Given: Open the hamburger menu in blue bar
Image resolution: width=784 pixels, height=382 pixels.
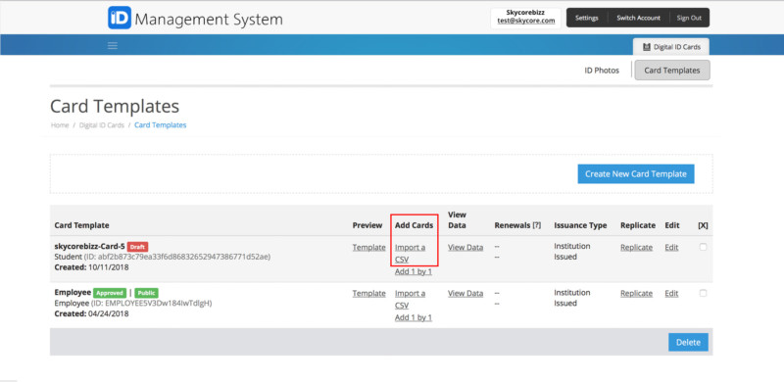Looking at the screenshot, I should 113,46.
